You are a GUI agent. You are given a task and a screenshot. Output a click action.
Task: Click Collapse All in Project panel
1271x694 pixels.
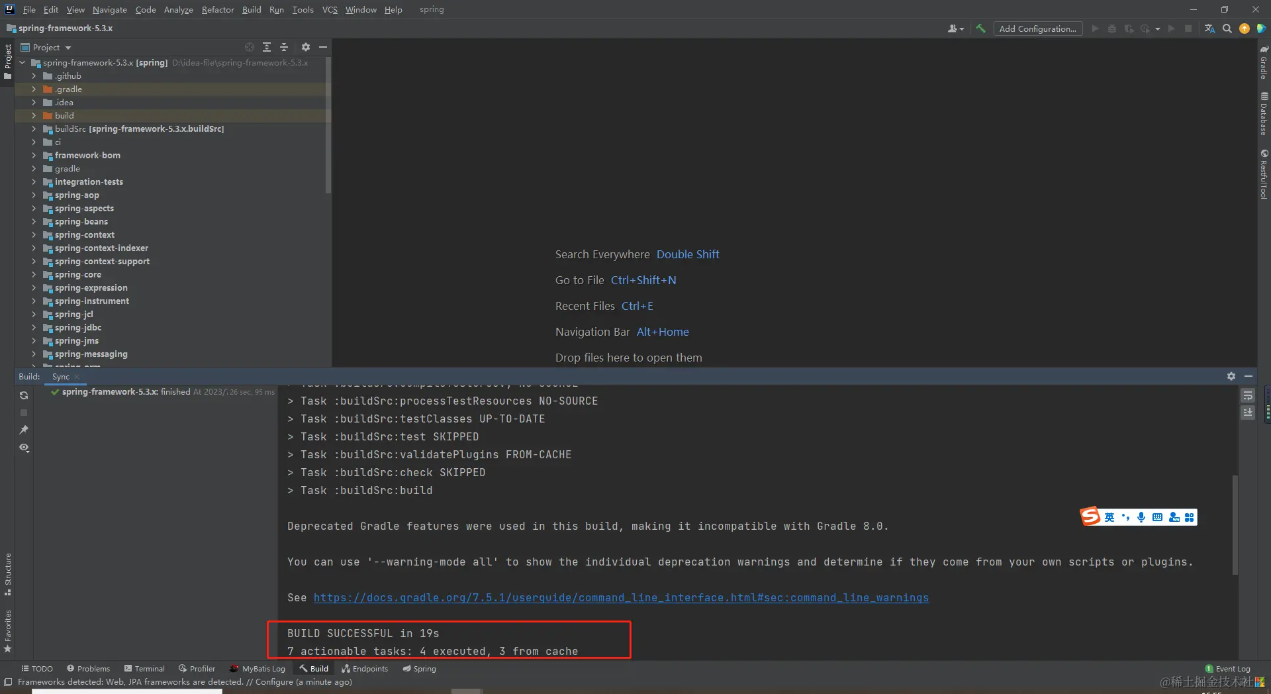284,47
